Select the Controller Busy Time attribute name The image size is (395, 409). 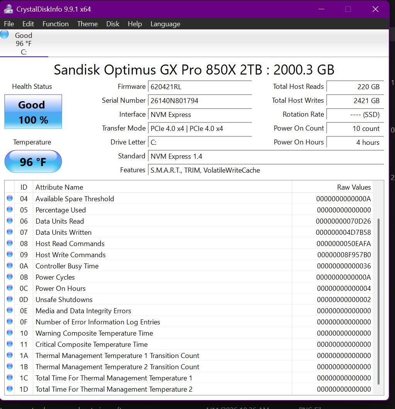(67, 266)
